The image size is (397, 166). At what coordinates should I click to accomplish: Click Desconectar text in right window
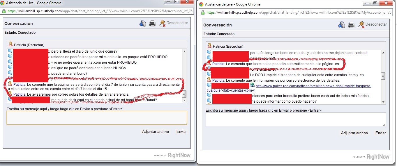(x=376, y=24)
